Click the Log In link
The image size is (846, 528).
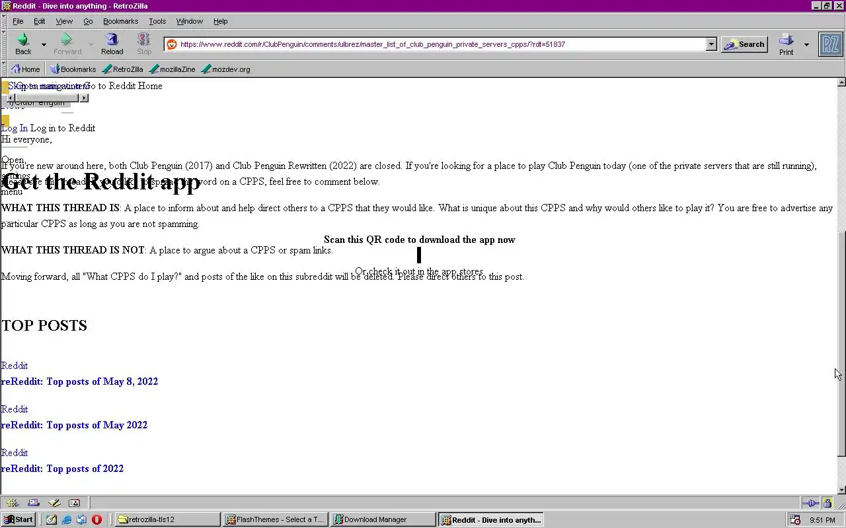(x=15, y=128)
